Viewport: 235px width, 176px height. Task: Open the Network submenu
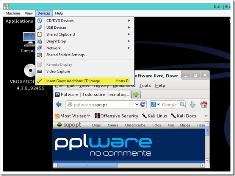pos(85,48)
